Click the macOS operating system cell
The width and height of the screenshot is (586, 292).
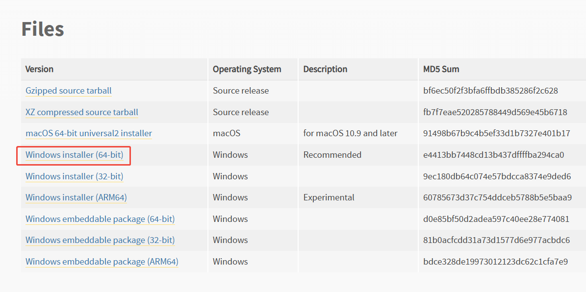pyautogui.click(x=227, y=133)
